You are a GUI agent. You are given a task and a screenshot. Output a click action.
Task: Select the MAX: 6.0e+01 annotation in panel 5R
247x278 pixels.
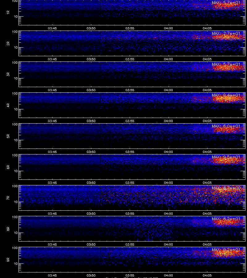pos(226,126)
